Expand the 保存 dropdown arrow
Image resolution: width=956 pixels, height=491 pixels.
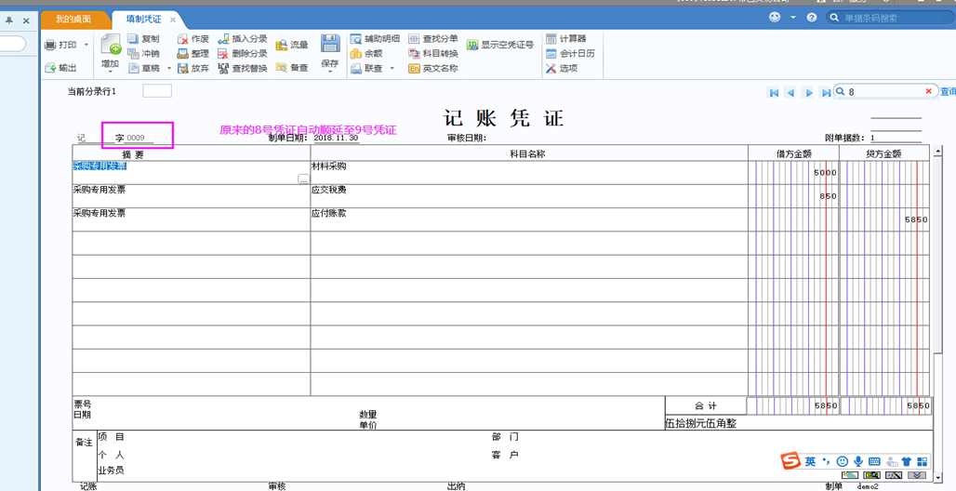330,73
